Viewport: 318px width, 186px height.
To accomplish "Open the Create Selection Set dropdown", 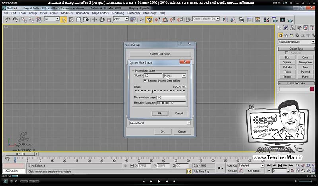I will click(206, 18).
